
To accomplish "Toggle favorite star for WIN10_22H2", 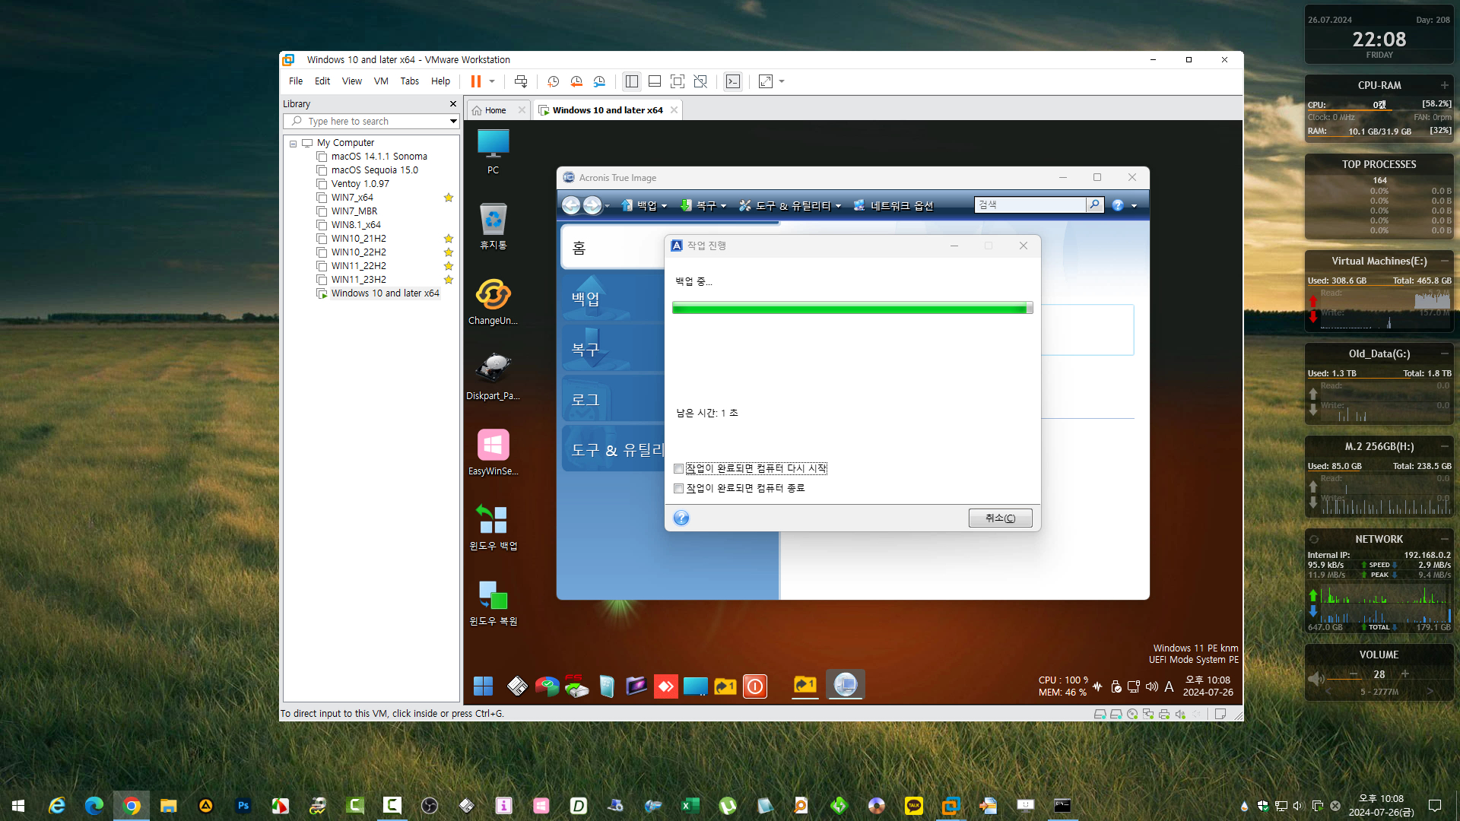I will click(x=449, y=252).
